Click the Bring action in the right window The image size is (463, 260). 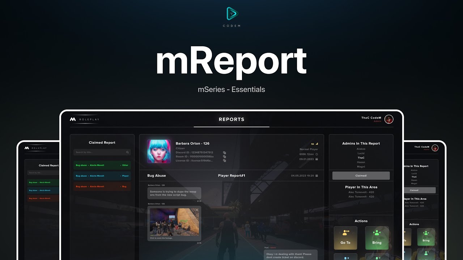pyautogui.click(x=426, y=237)
